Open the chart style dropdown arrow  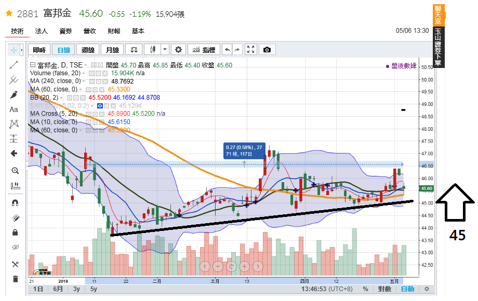click(x=165, y=50)
